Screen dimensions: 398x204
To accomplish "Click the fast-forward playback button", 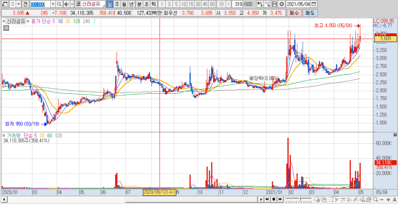I will [280, 199].
